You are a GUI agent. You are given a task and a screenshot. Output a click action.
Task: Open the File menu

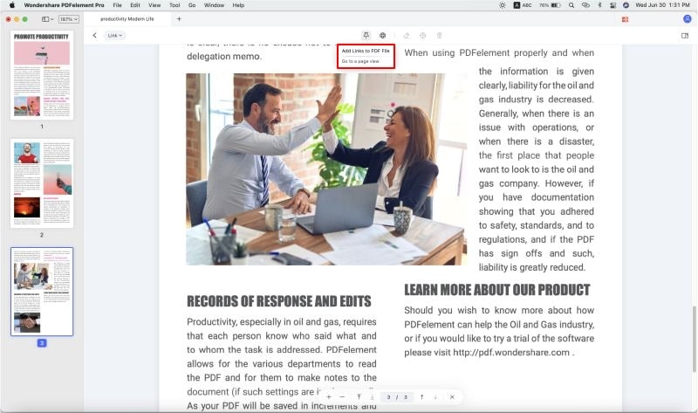117,5
